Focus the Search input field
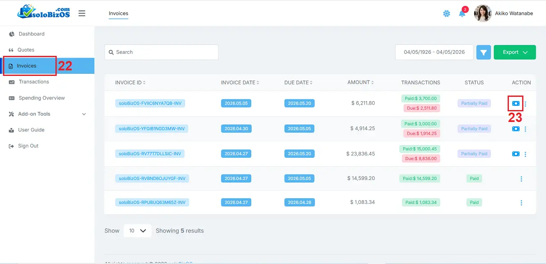 coord(161,52)
